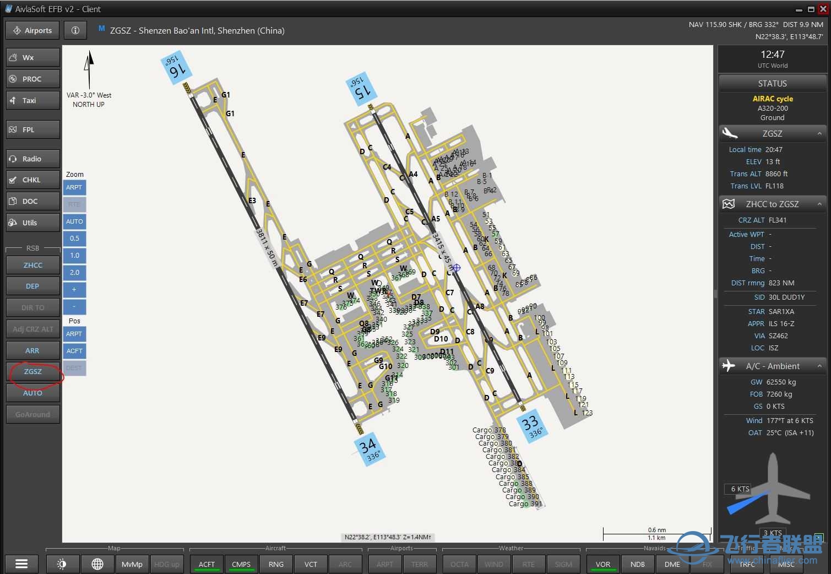The width and height of the screenshot is (831, 574).
Task: Open the DOC documents panel
Action: (32, 201)
